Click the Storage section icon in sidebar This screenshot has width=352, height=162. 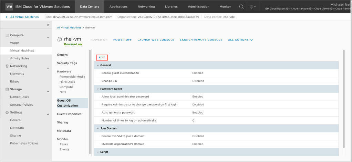coord(7,89)
